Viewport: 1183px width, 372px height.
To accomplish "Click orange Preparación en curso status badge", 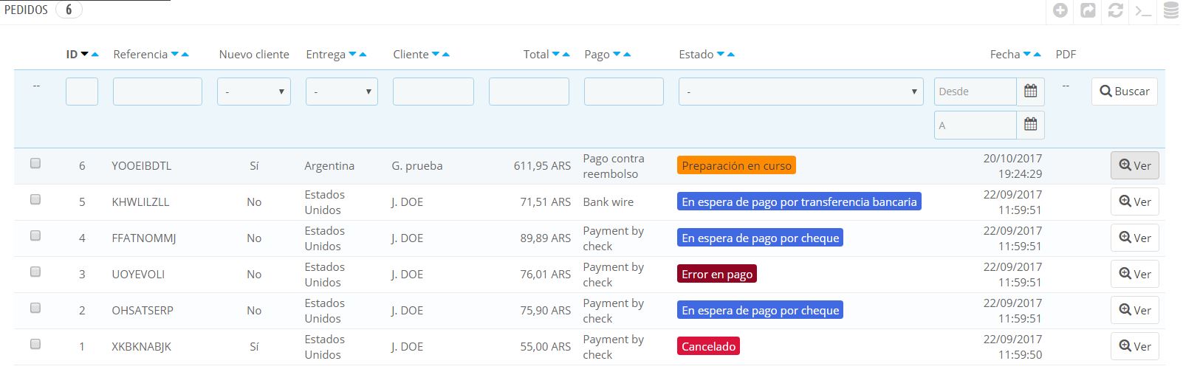I will coord(736,165).
